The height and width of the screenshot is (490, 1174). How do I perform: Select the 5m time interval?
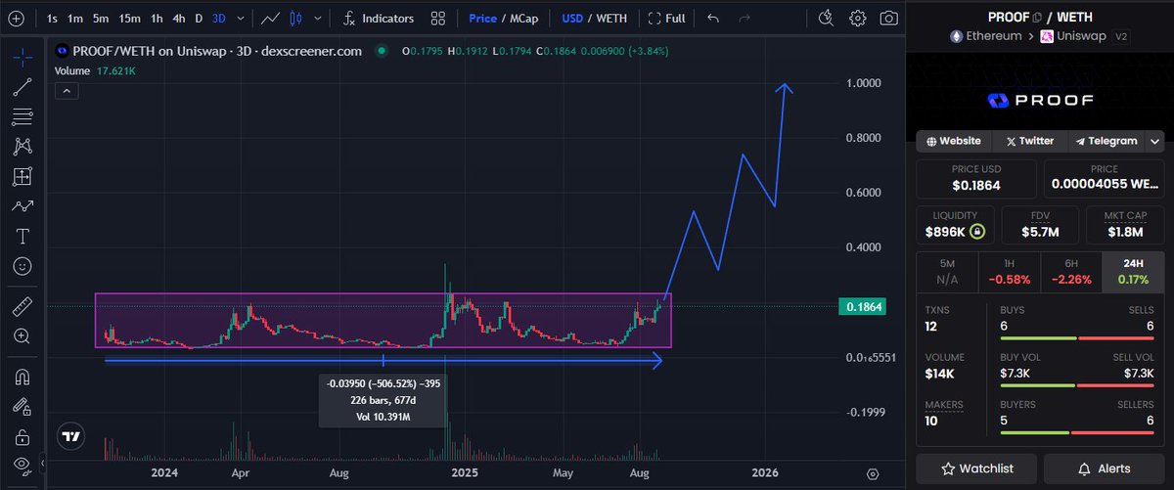point(101,18)
